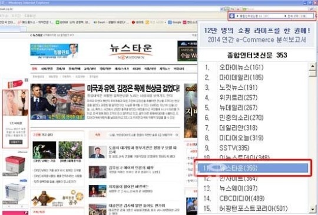318x215 pixels.
Task: Select 민중의소리(270) in ranking list
Action: (241, 118)
